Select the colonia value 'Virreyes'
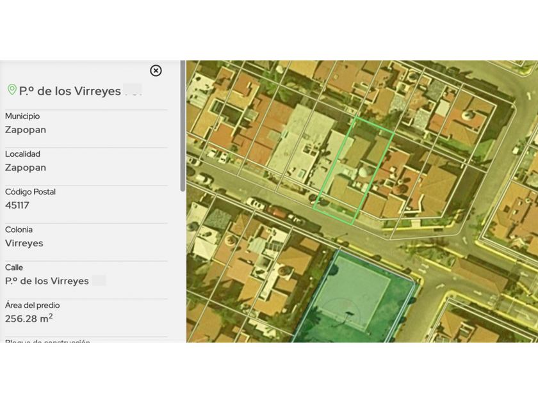This screenshot has height=403, width=538. pos(24,243)
